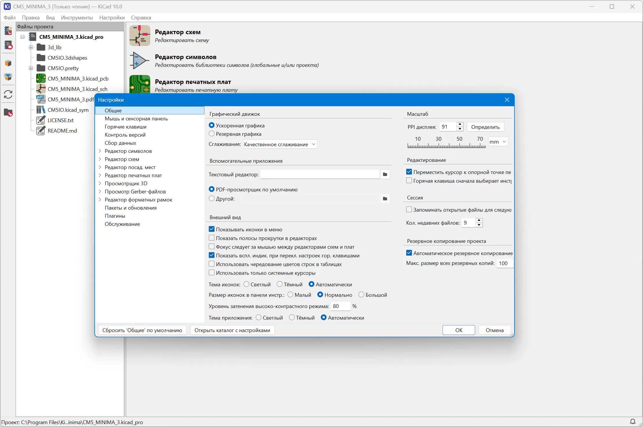
Task: Select Горячие клавиши settings page
Action: click(125, 127)
